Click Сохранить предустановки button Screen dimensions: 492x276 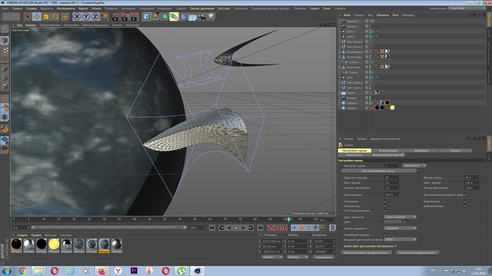click(418, 253)
